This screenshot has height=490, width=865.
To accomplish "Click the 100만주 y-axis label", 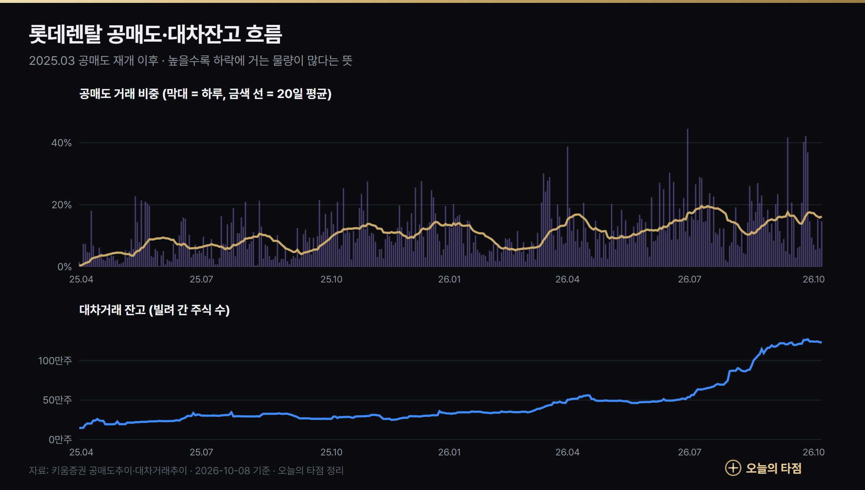I will coord(55,360).
